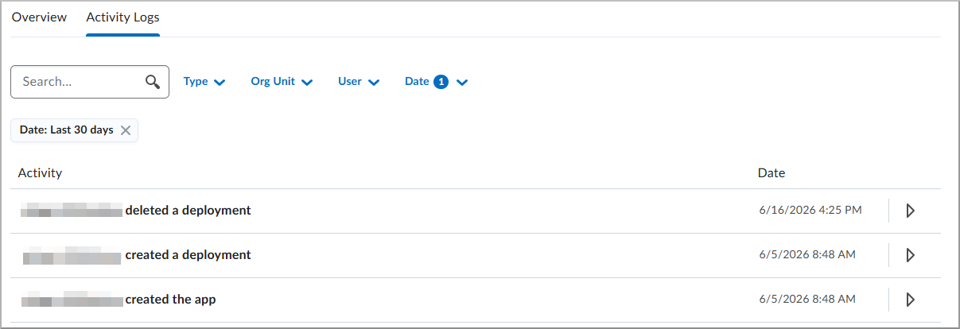This screenshot has width=960, height=329.
Task: Open the User filter dropdown
Action: tap(359, 82)
